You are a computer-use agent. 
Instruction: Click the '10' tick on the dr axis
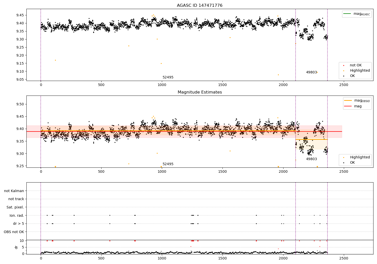tap(22, 241)
